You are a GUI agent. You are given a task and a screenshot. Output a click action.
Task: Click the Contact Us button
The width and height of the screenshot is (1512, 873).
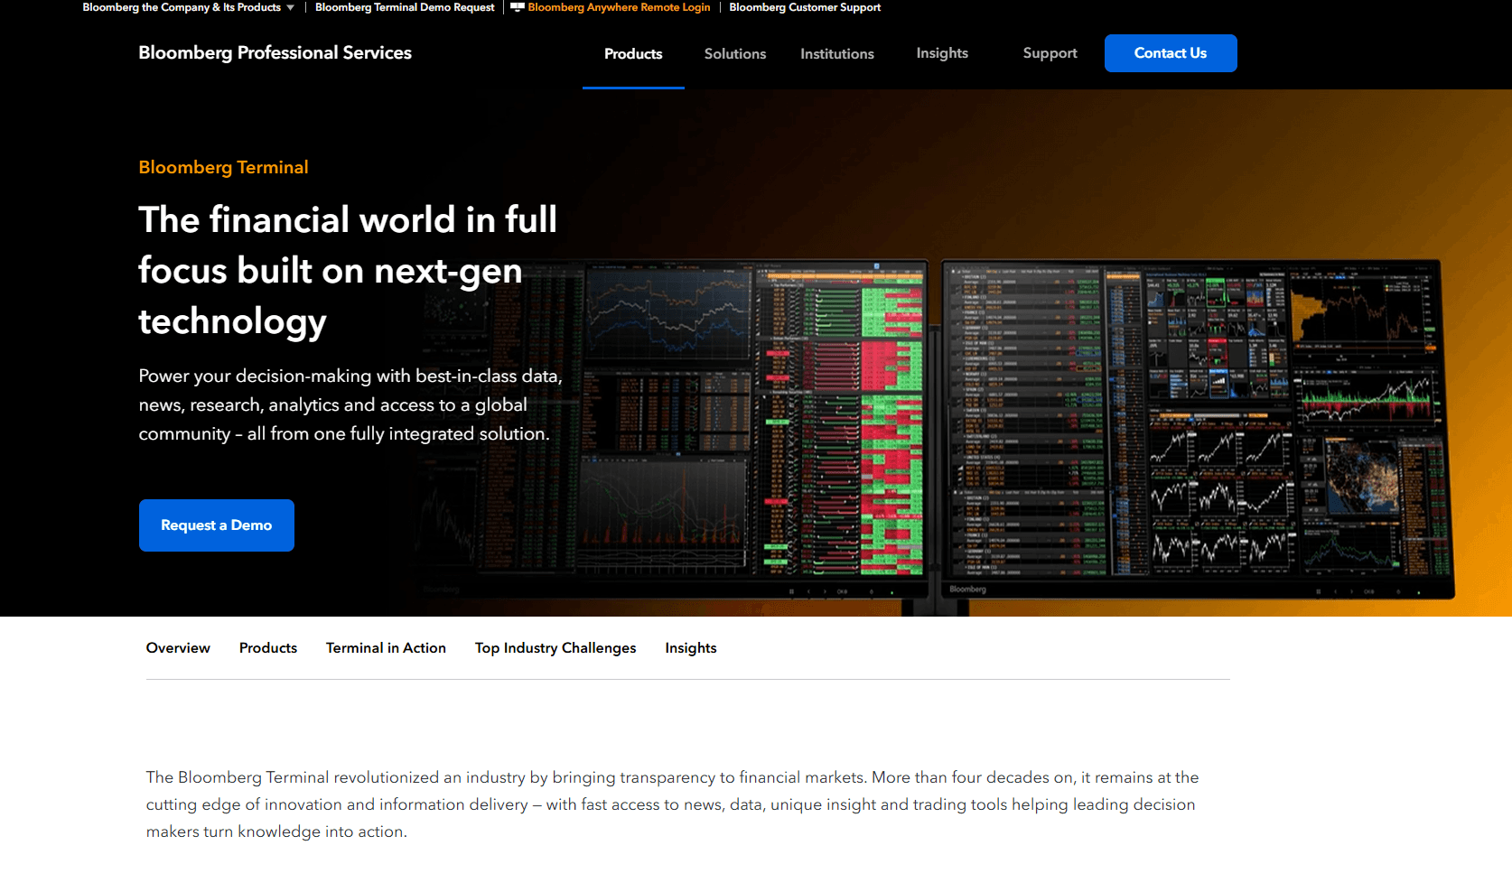coord(1171,53)
